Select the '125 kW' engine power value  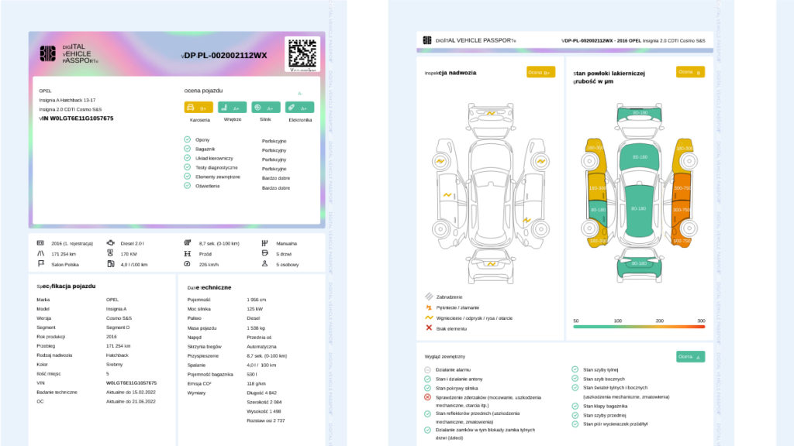(x=254, y=309)
